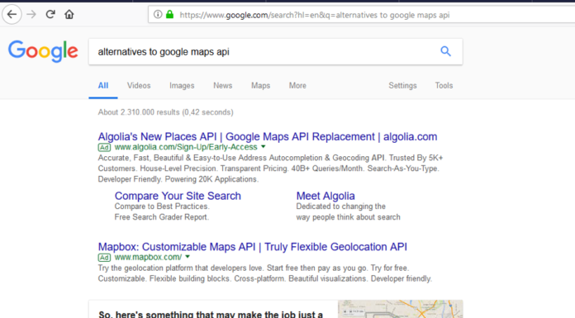This screenshot has width=575, height=318.
Task: Open the News results tab
Action: 222,85
